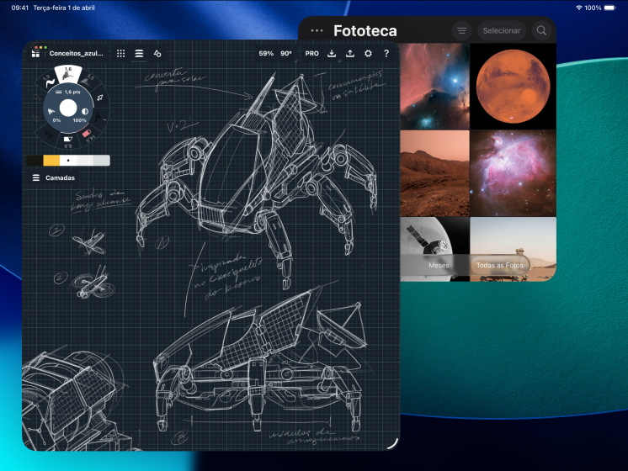Open the objects shapes library icon
The width and height of the screenshot is (628, 471).
point(157,53)
